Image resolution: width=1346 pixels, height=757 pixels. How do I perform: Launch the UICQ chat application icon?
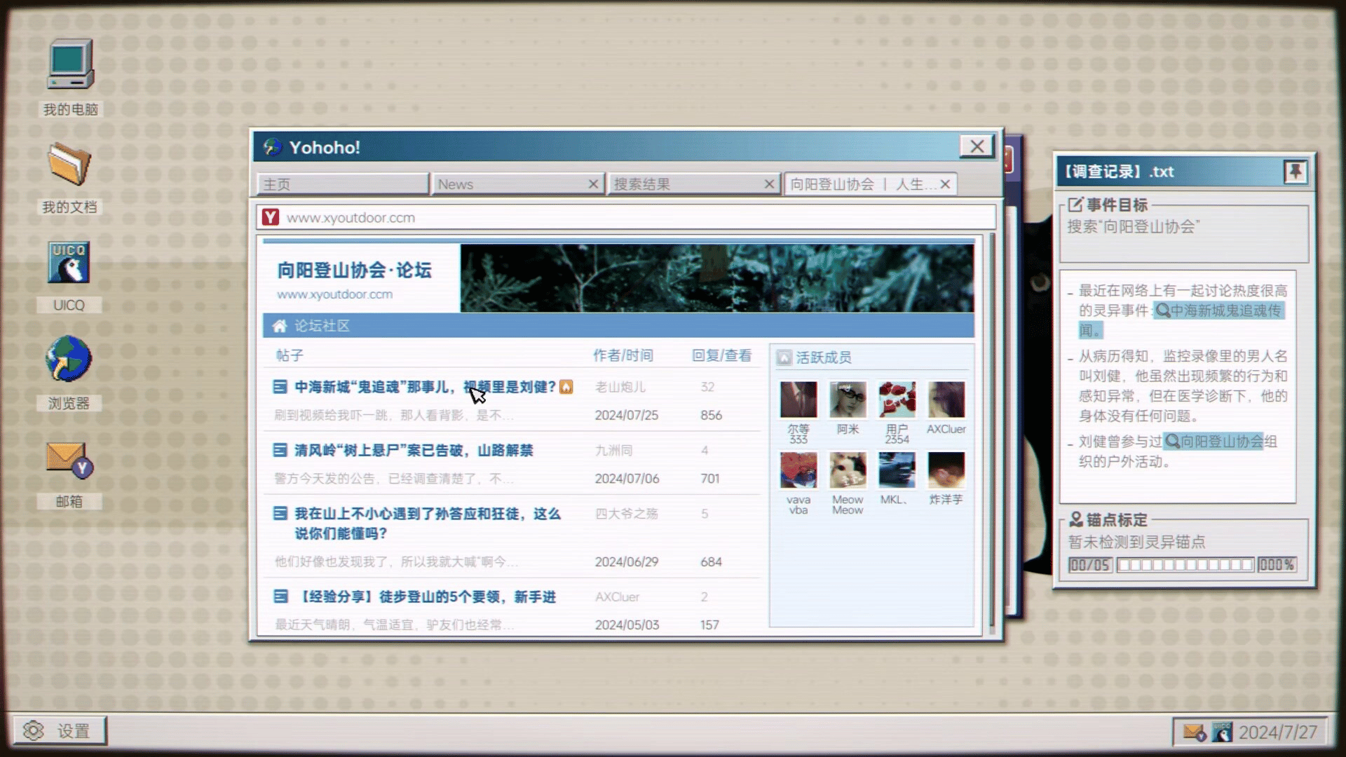tap(69, 264)
